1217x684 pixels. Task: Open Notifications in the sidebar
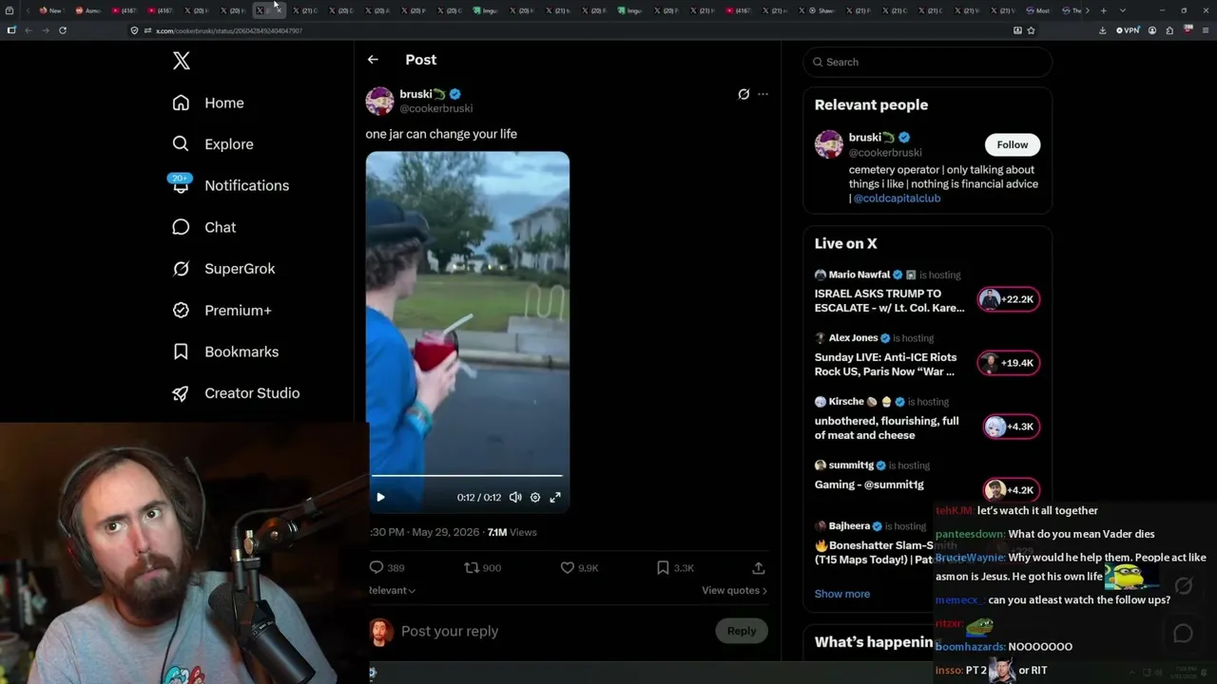click(229, 185)
